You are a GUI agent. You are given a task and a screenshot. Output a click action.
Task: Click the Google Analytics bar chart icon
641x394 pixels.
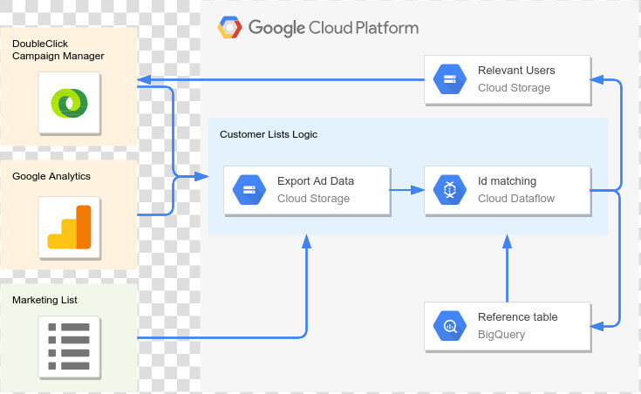(x=69, y=227)
